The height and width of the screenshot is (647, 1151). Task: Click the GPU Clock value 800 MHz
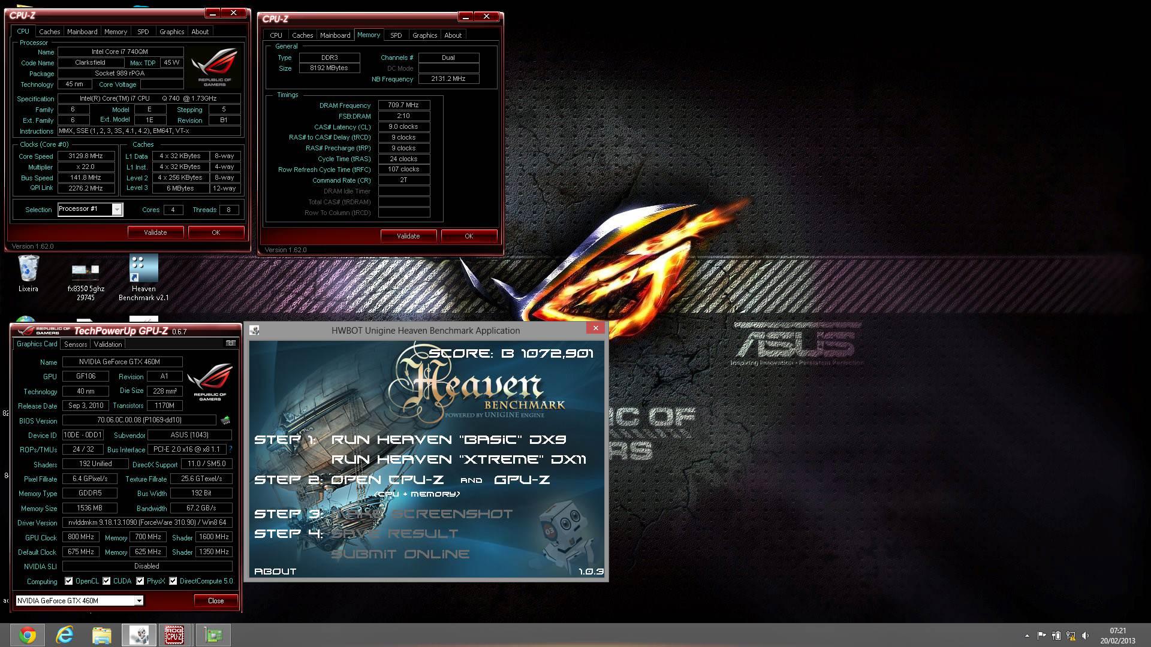pyautogui.click(x=81, y=537)
